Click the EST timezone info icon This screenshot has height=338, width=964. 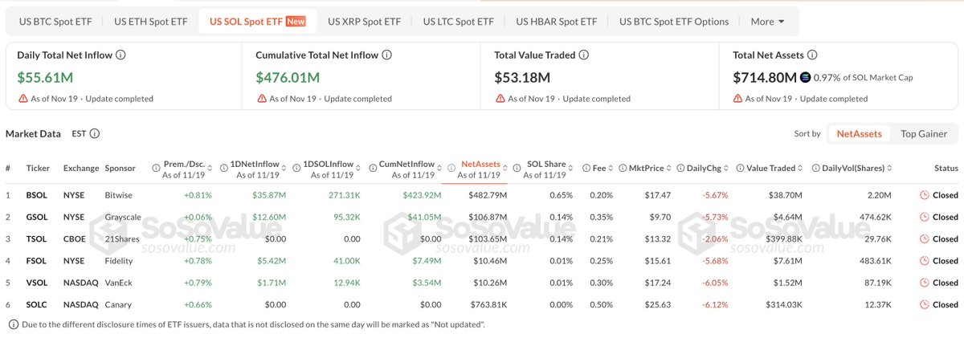tap(95, 134)
